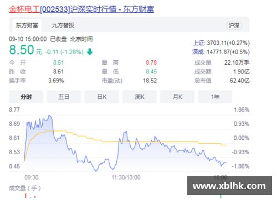The width and height of the screenshot is (277, 200).
Task: Click the 11:30/13:00 time axis label
Action: pyautogui.click(x=126, y=177)
